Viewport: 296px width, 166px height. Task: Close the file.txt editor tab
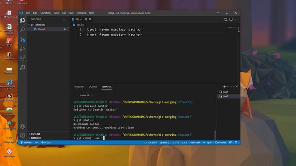pyautogui.click(x=90, y=19)
